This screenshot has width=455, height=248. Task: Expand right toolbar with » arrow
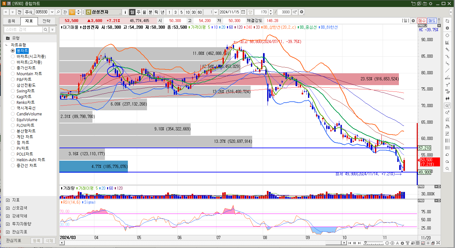point(451,12)
